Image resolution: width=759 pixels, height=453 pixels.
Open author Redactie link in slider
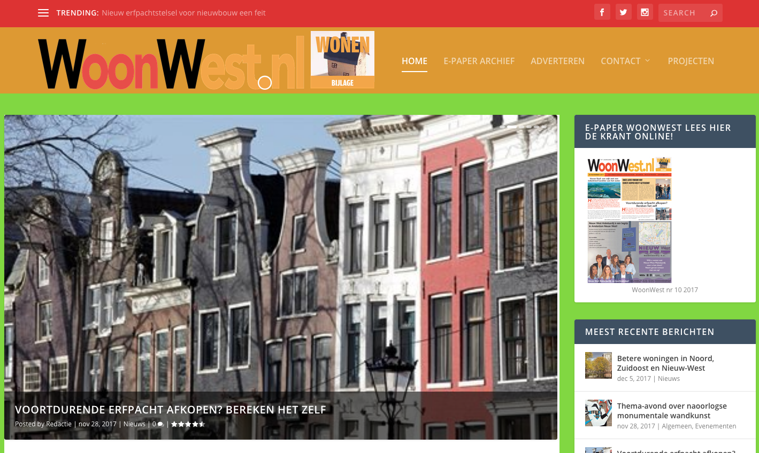click(59, 424)
